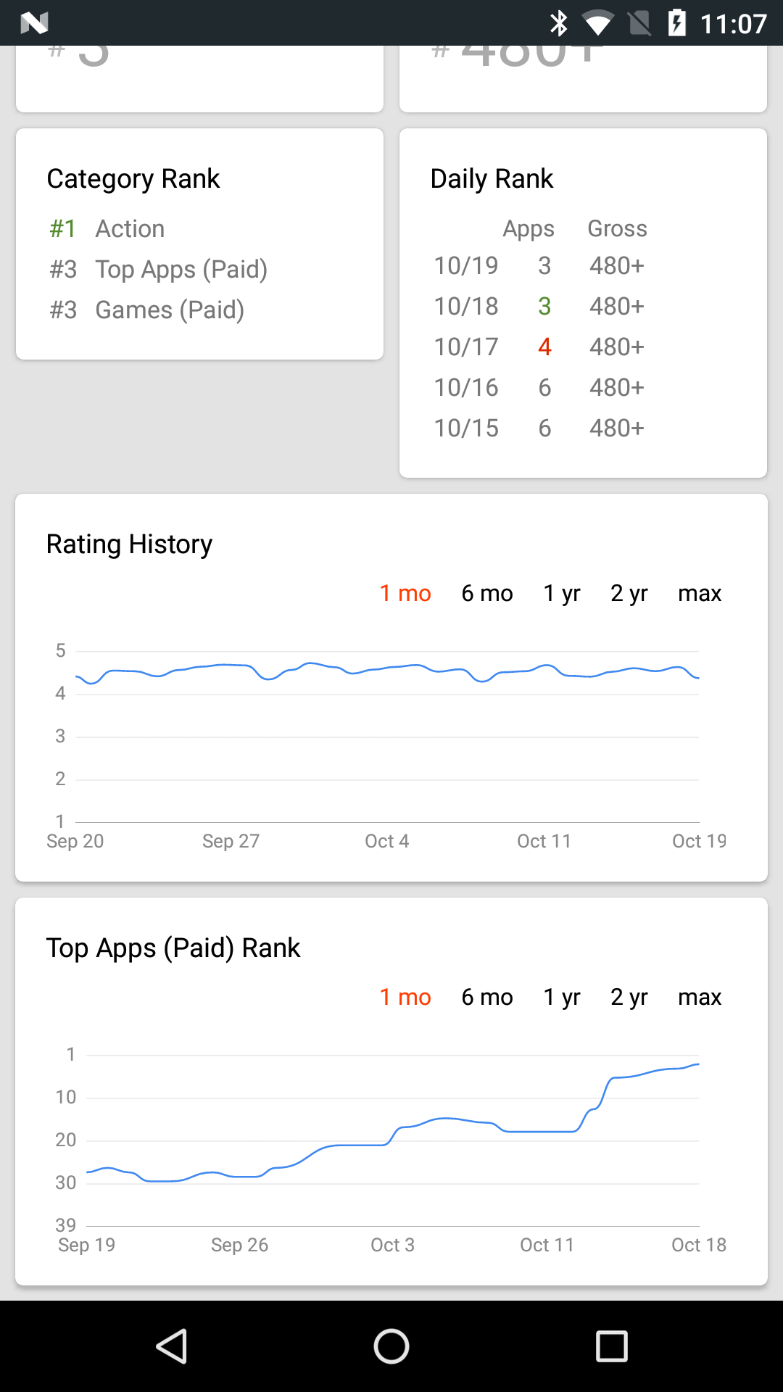Show max range for Top Apps Rank
Viewport: 783px width, 1392px height.
point(700,997)
